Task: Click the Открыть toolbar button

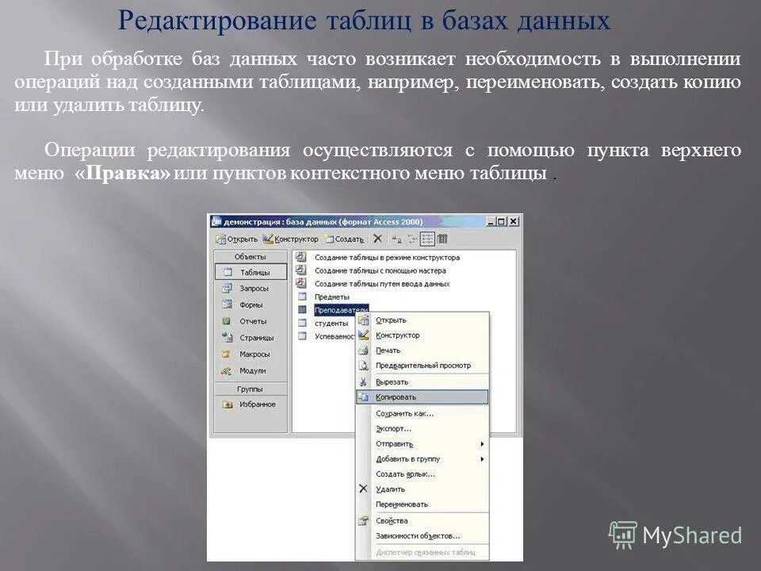Action: coord(239,237)
